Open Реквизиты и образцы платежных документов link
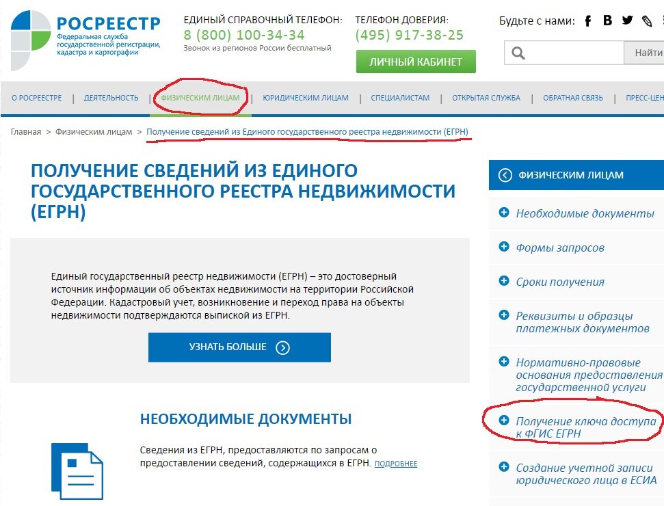 click(582, 322)
